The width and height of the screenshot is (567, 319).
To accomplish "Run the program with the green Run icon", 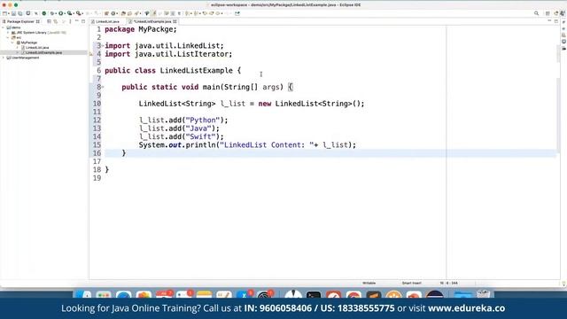I will pos(60,13).
